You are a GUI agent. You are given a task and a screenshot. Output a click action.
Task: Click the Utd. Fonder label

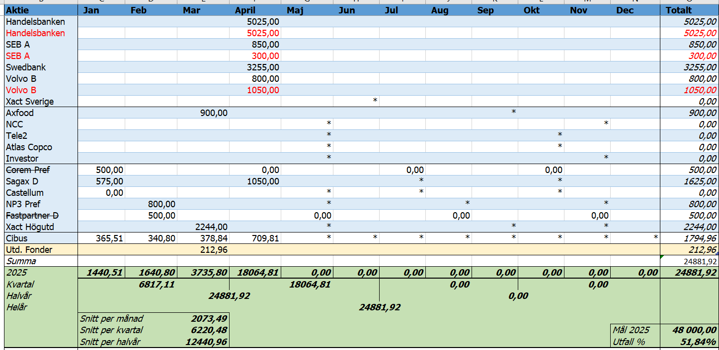coord(29,250)
